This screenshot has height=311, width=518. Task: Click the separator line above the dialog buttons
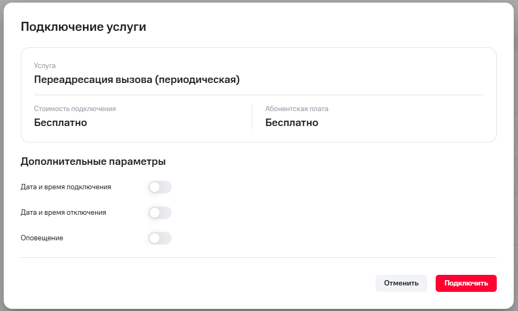259,258
